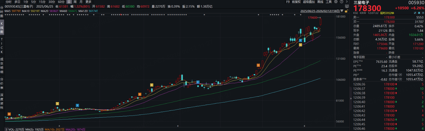
Task: Click the MA5 indicator value 59779
Action: (16, 11)
